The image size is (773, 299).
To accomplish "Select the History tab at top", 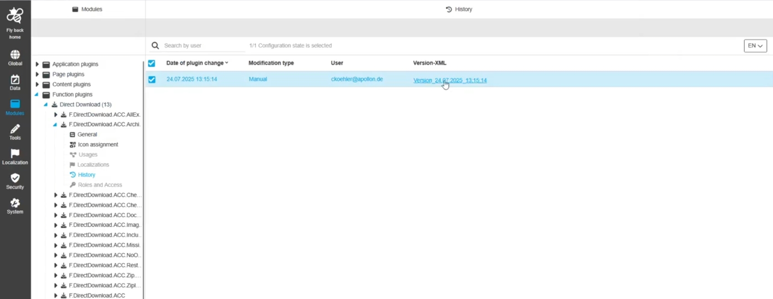I will [x=459, y=9].
